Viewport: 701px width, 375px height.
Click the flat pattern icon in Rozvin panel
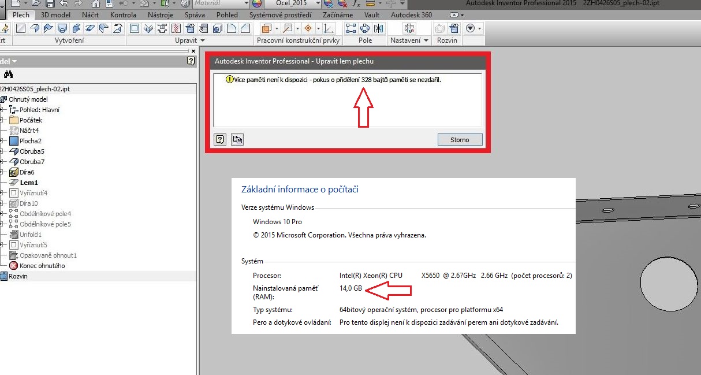pos(454,28)
